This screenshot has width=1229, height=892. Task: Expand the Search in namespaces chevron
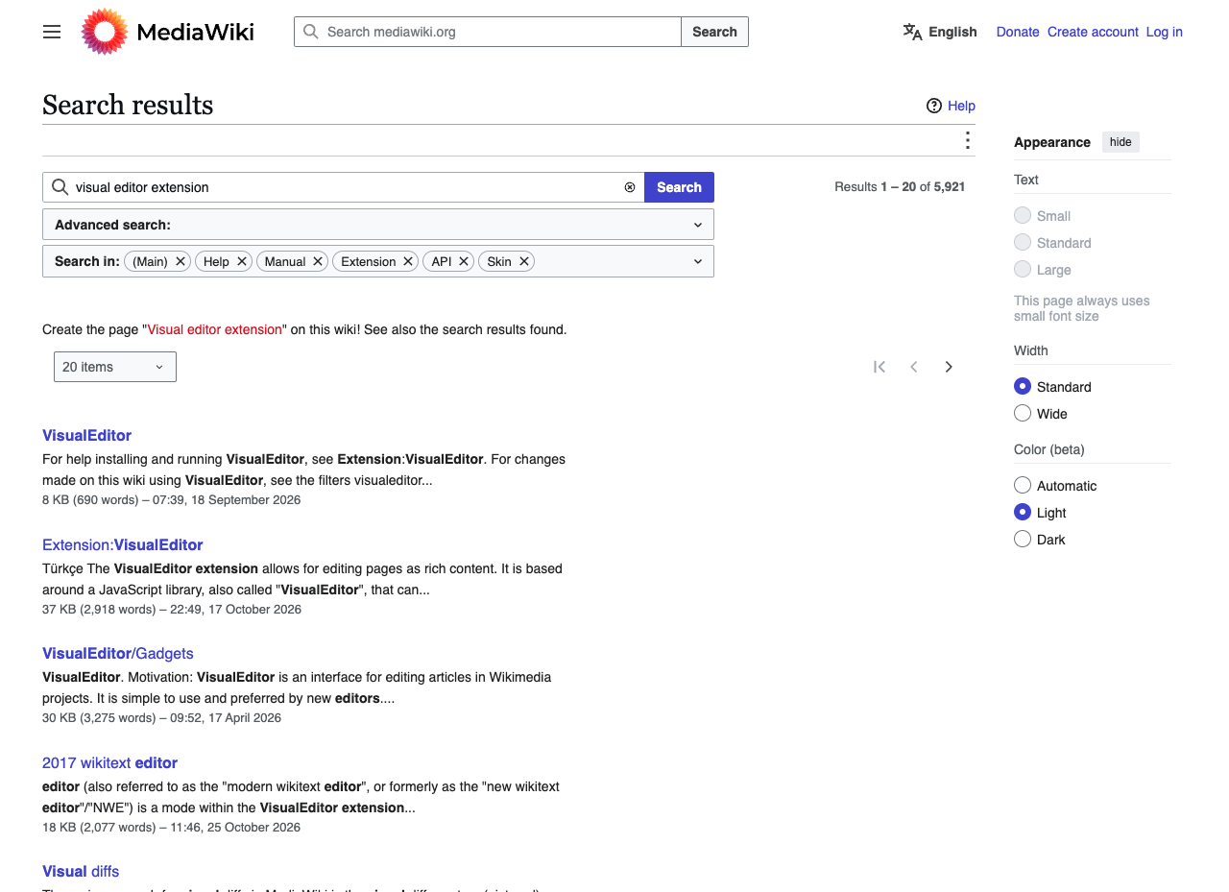pos(698,261)
